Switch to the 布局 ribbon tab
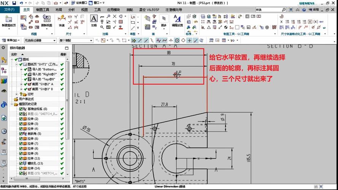 59,10
